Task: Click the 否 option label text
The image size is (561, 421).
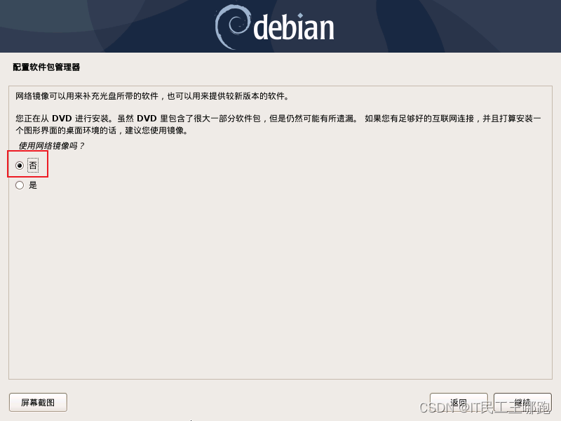Action: coord(33,166)
